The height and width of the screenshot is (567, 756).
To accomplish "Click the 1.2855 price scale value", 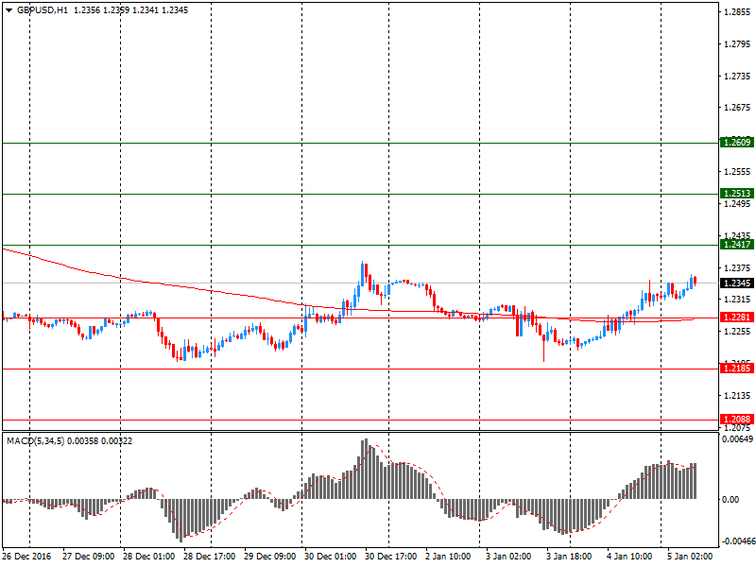I will (x=738, y=12).
